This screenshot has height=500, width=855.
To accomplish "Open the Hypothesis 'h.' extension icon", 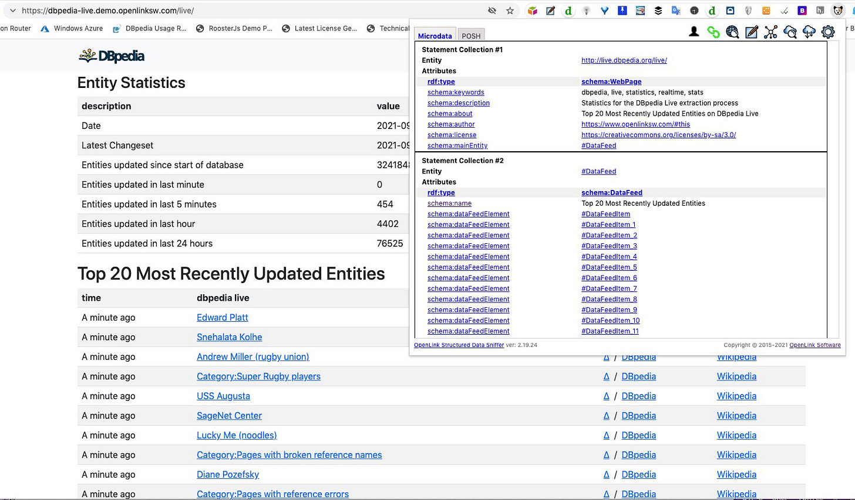I will 820,11.
